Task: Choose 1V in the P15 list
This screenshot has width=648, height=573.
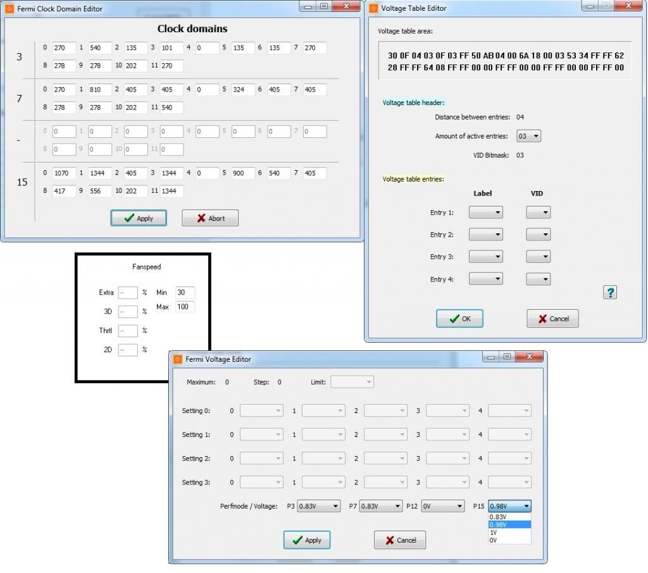Action: coord(509,533)
